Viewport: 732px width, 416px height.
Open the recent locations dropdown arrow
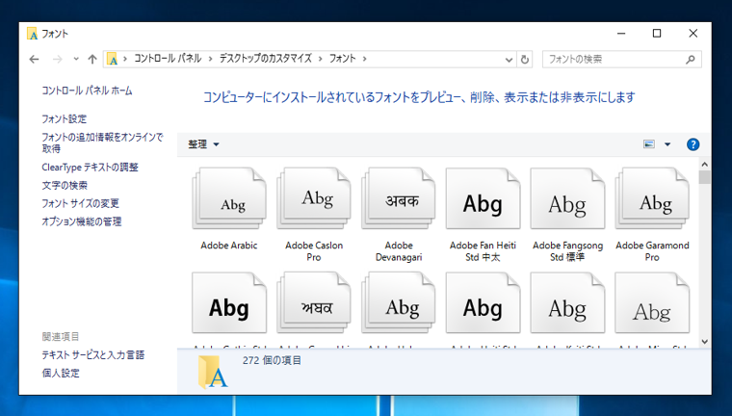pos(76,60)
